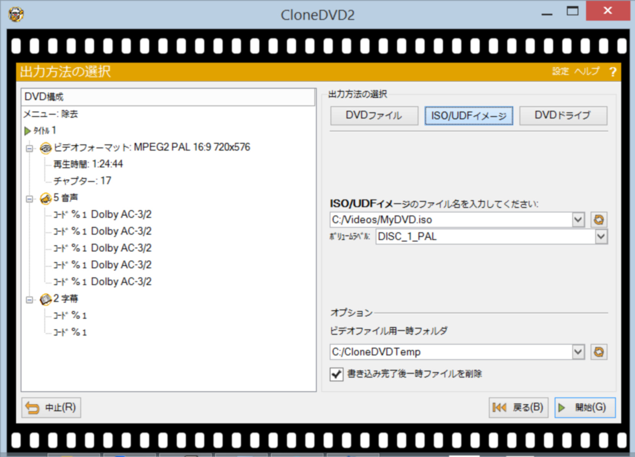Switch output method to DVDファイル

pyautogui.click(x=374, y=115)
